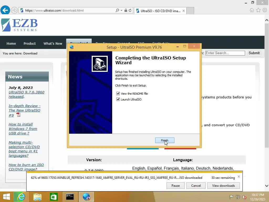Screen dimensions: 269x202
Task: Open the Home navigation item
Action: (x=11, y=44)
